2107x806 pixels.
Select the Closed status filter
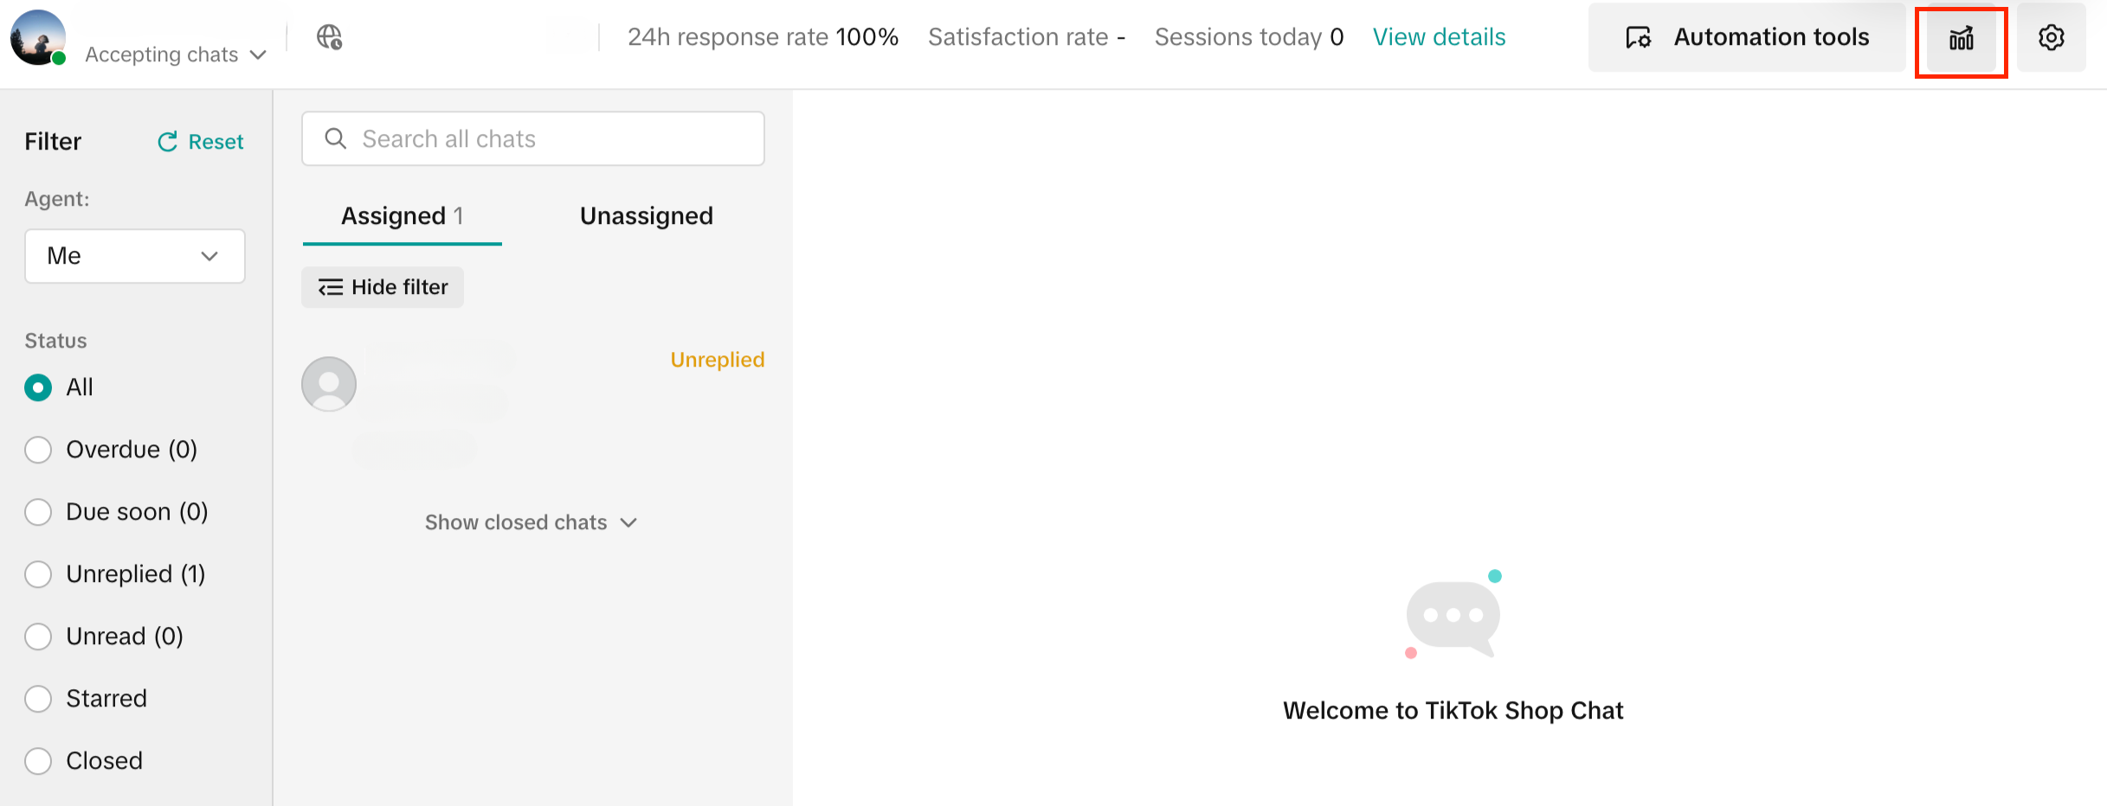pos(38,761)
